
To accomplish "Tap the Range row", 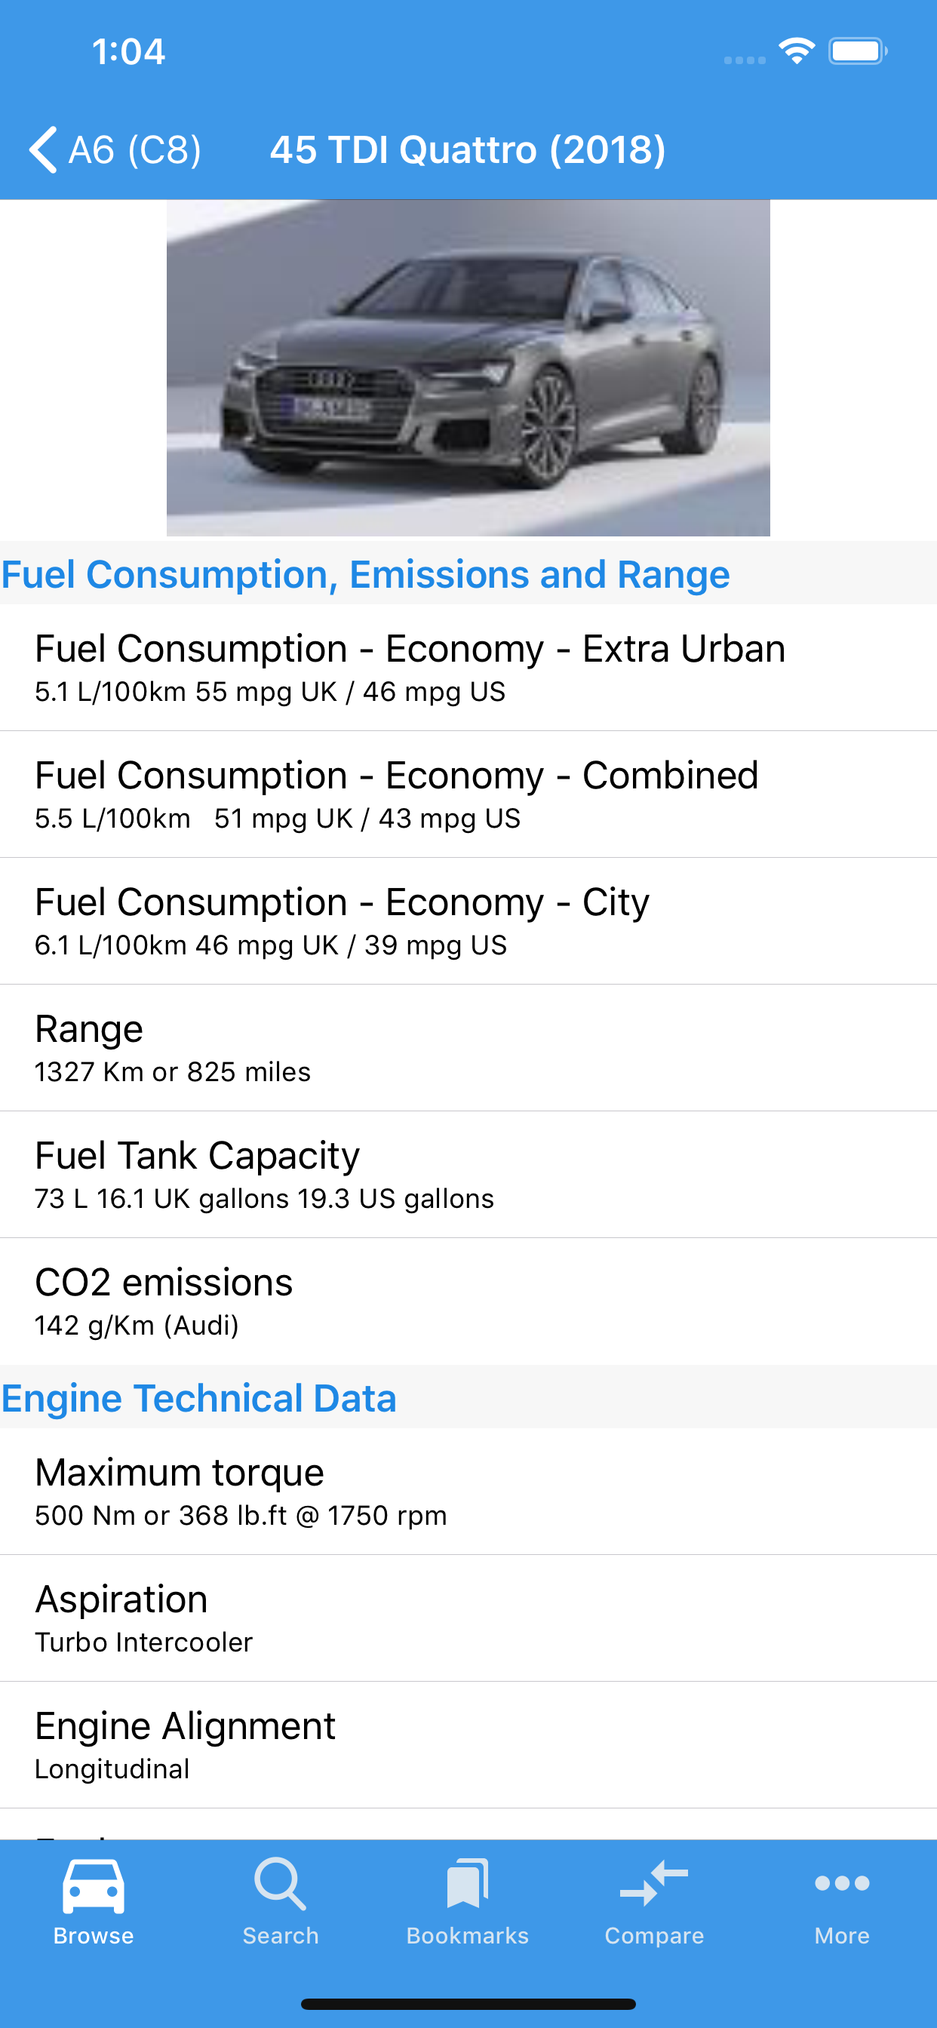I will point(468,1047).
